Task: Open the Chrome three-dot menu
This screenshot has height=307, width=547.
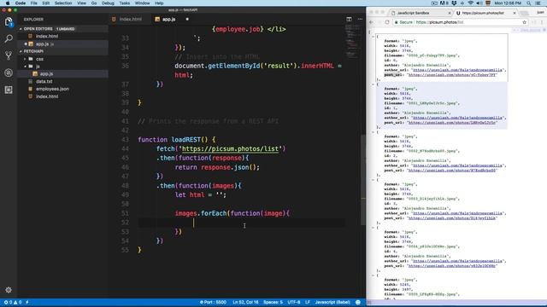Action: pyautogui.click(x=542, y=22)
